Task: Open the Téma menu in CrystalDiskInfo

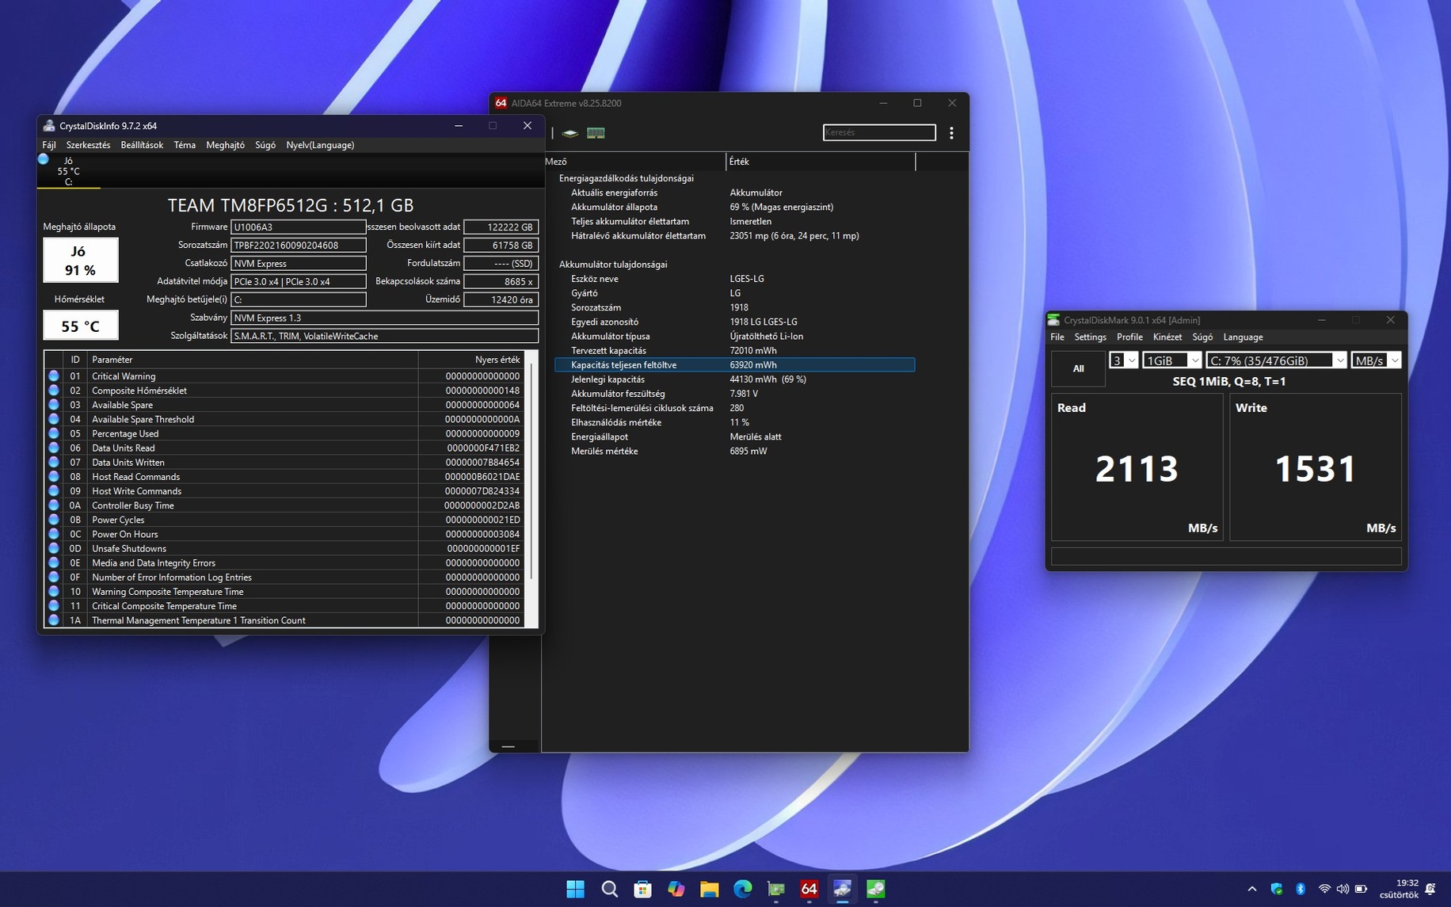Action: (x=185, y=145)
